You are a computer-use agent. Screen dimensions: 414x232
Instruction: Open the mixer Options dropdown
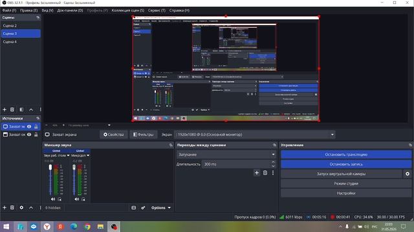tap(161, 208)
